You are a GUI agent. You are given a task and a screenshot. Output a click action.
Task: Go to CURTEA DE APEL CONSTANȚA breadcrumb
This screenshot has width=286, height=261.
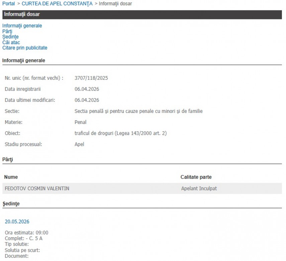(57, 4)
